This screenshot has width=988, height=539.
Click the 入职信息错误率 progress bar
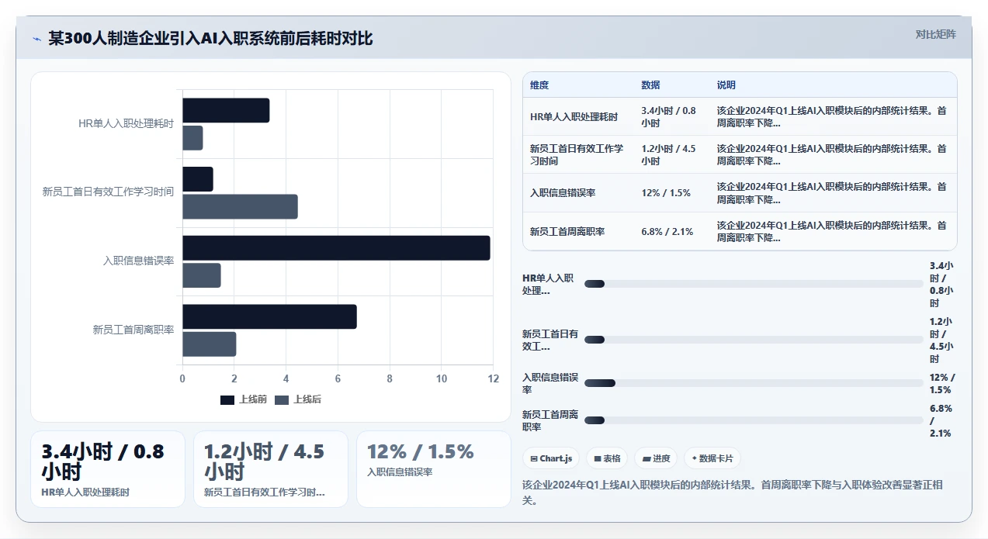[x=754, y=383]
